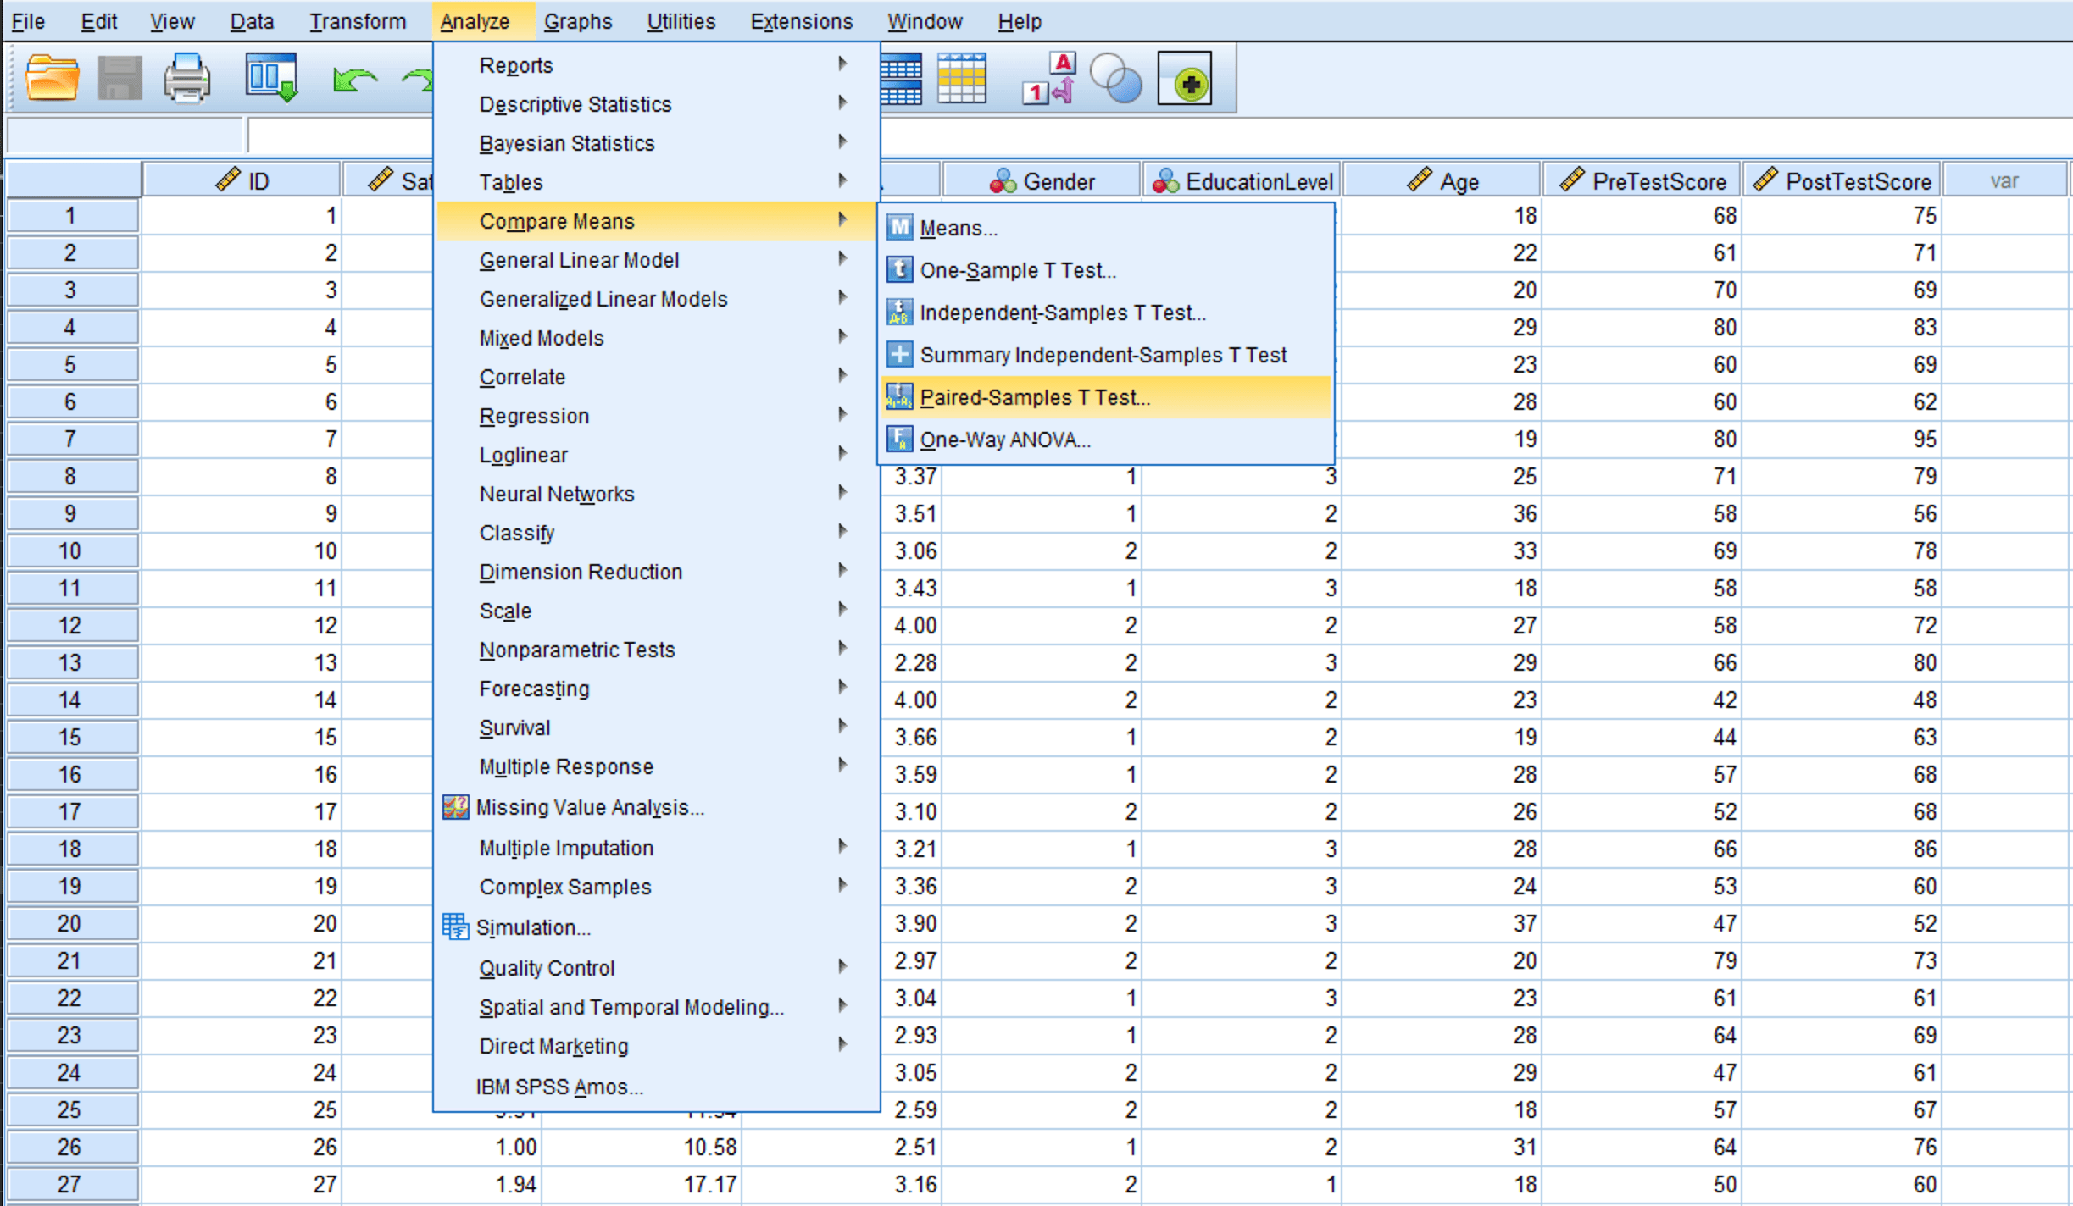Screen dimensions: 2073x1206
Task: Choose Paired-Samples T Test
Action: pyautogui.click(x=1036, y=396)
